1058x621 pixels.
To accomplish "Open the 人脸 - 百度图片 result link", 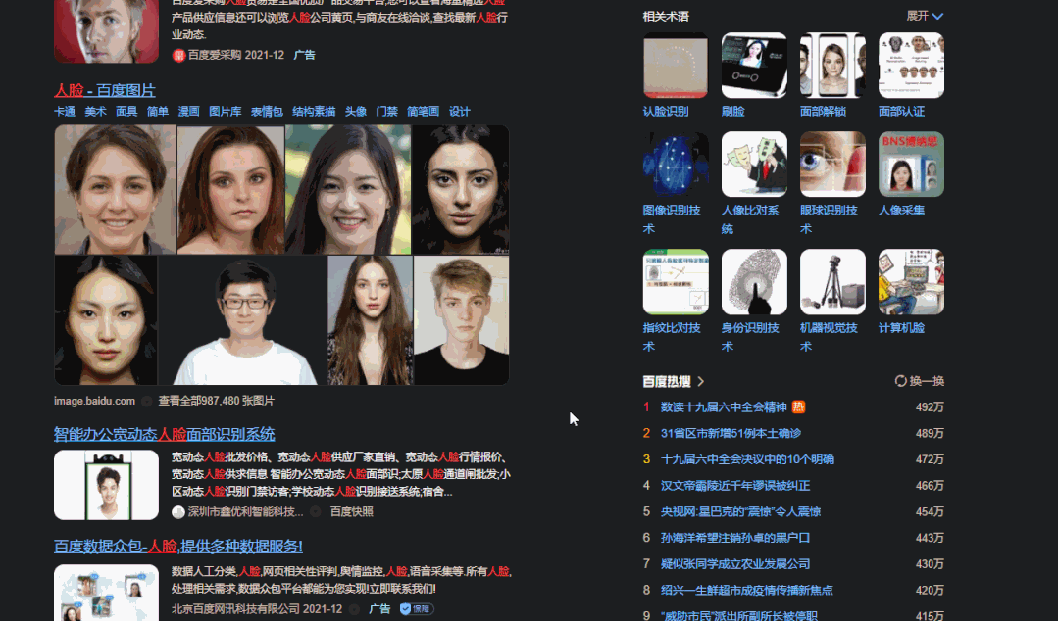I will [x=105, y=90].
